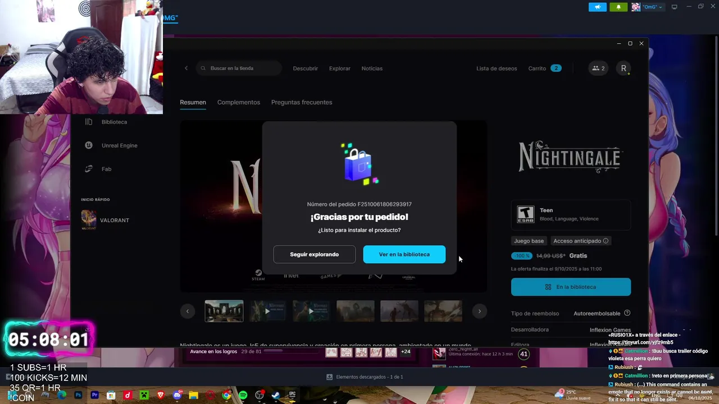Open the friends icon showing 2
Viewport: 719px width, 404px height.
click(598, 68)
